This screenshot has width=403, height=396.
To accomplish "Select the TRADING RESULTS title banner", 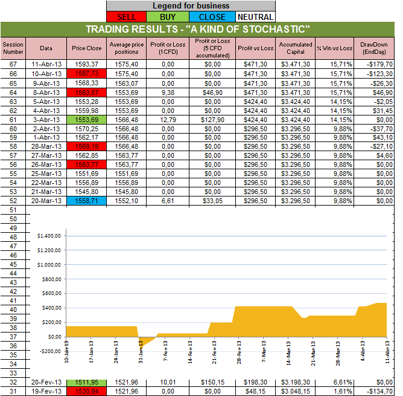I will 197,29.
